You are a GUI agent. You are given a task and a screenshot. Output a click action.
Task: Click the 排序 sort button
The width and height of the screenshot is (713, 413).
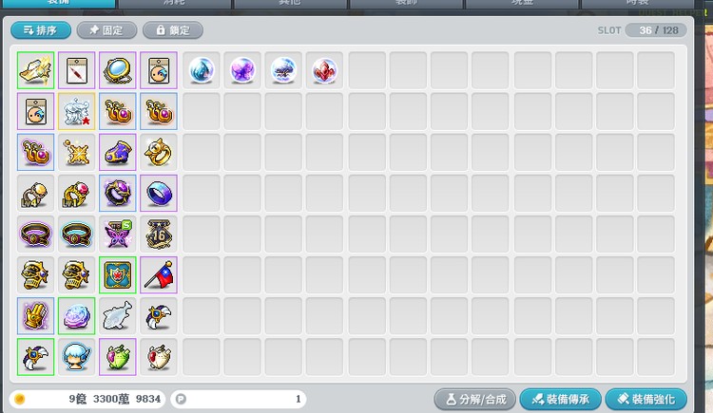(41, 30)
